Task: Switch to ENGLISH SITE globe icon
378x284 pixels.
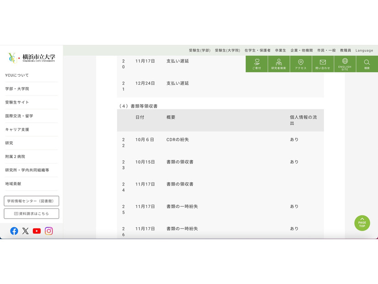Action: (x=345, y=64)
